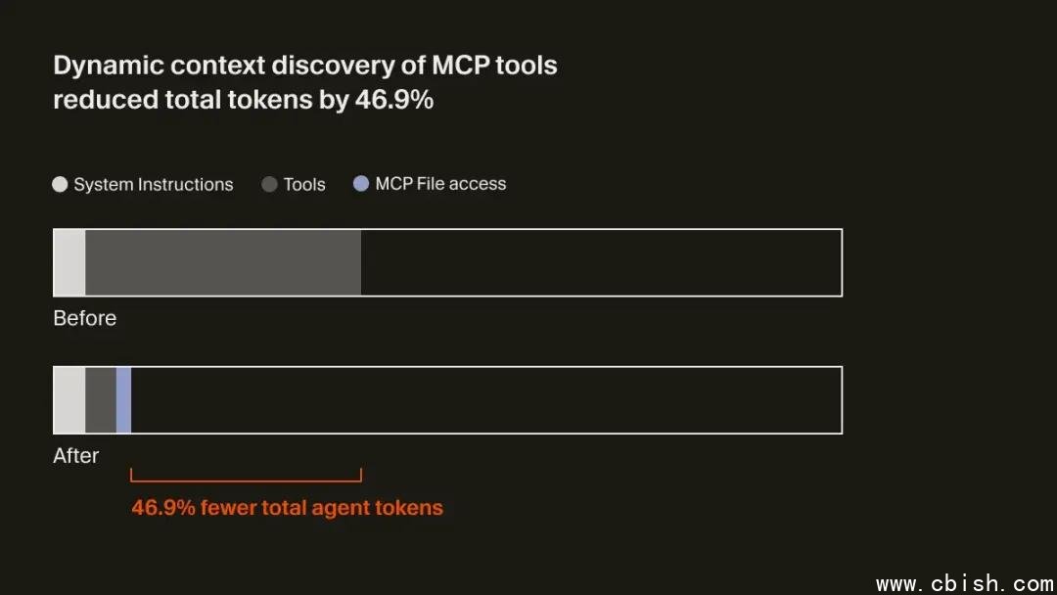
Task: Click the empty dark area of After bar
Action: point(486,400)
